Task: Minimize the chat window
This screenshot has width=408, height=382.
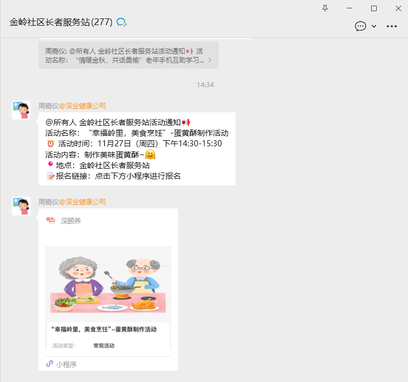Action: coord(349,8)
